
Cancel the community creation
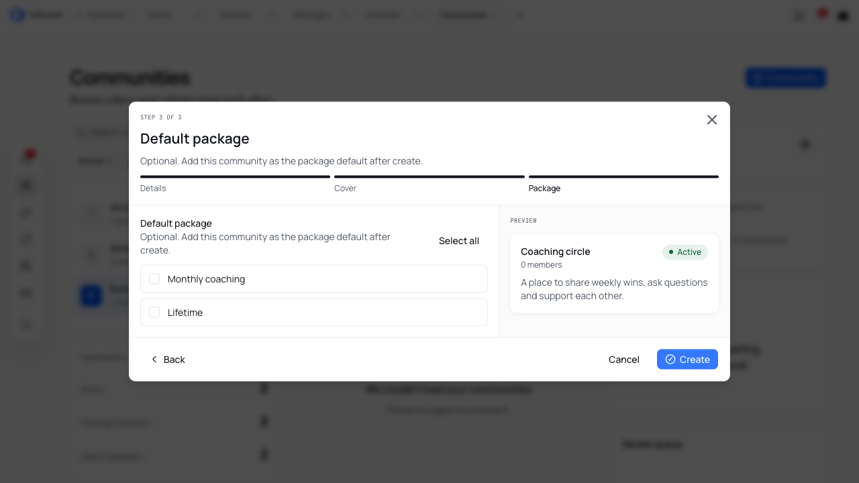click(x=624, y=360)
